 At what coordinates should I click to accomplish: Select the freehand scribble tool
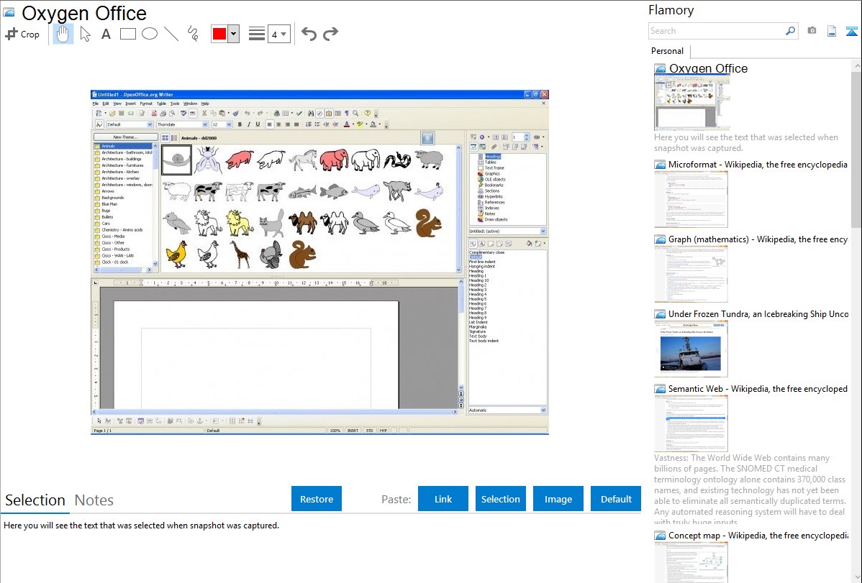click(x=193, y=34)
